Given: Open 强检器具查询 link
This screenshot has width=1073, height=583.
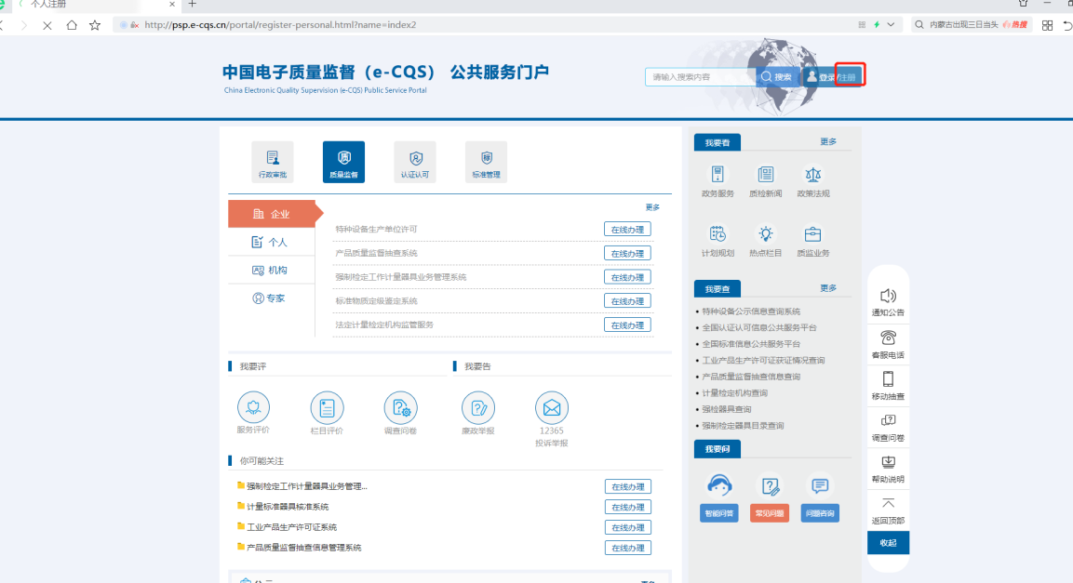Looking at the screenshot, I should click(726, 409).
